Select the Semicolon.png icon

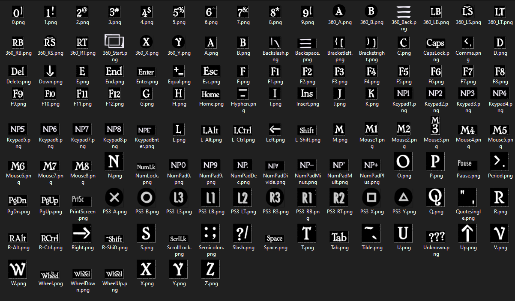point(210,233)
